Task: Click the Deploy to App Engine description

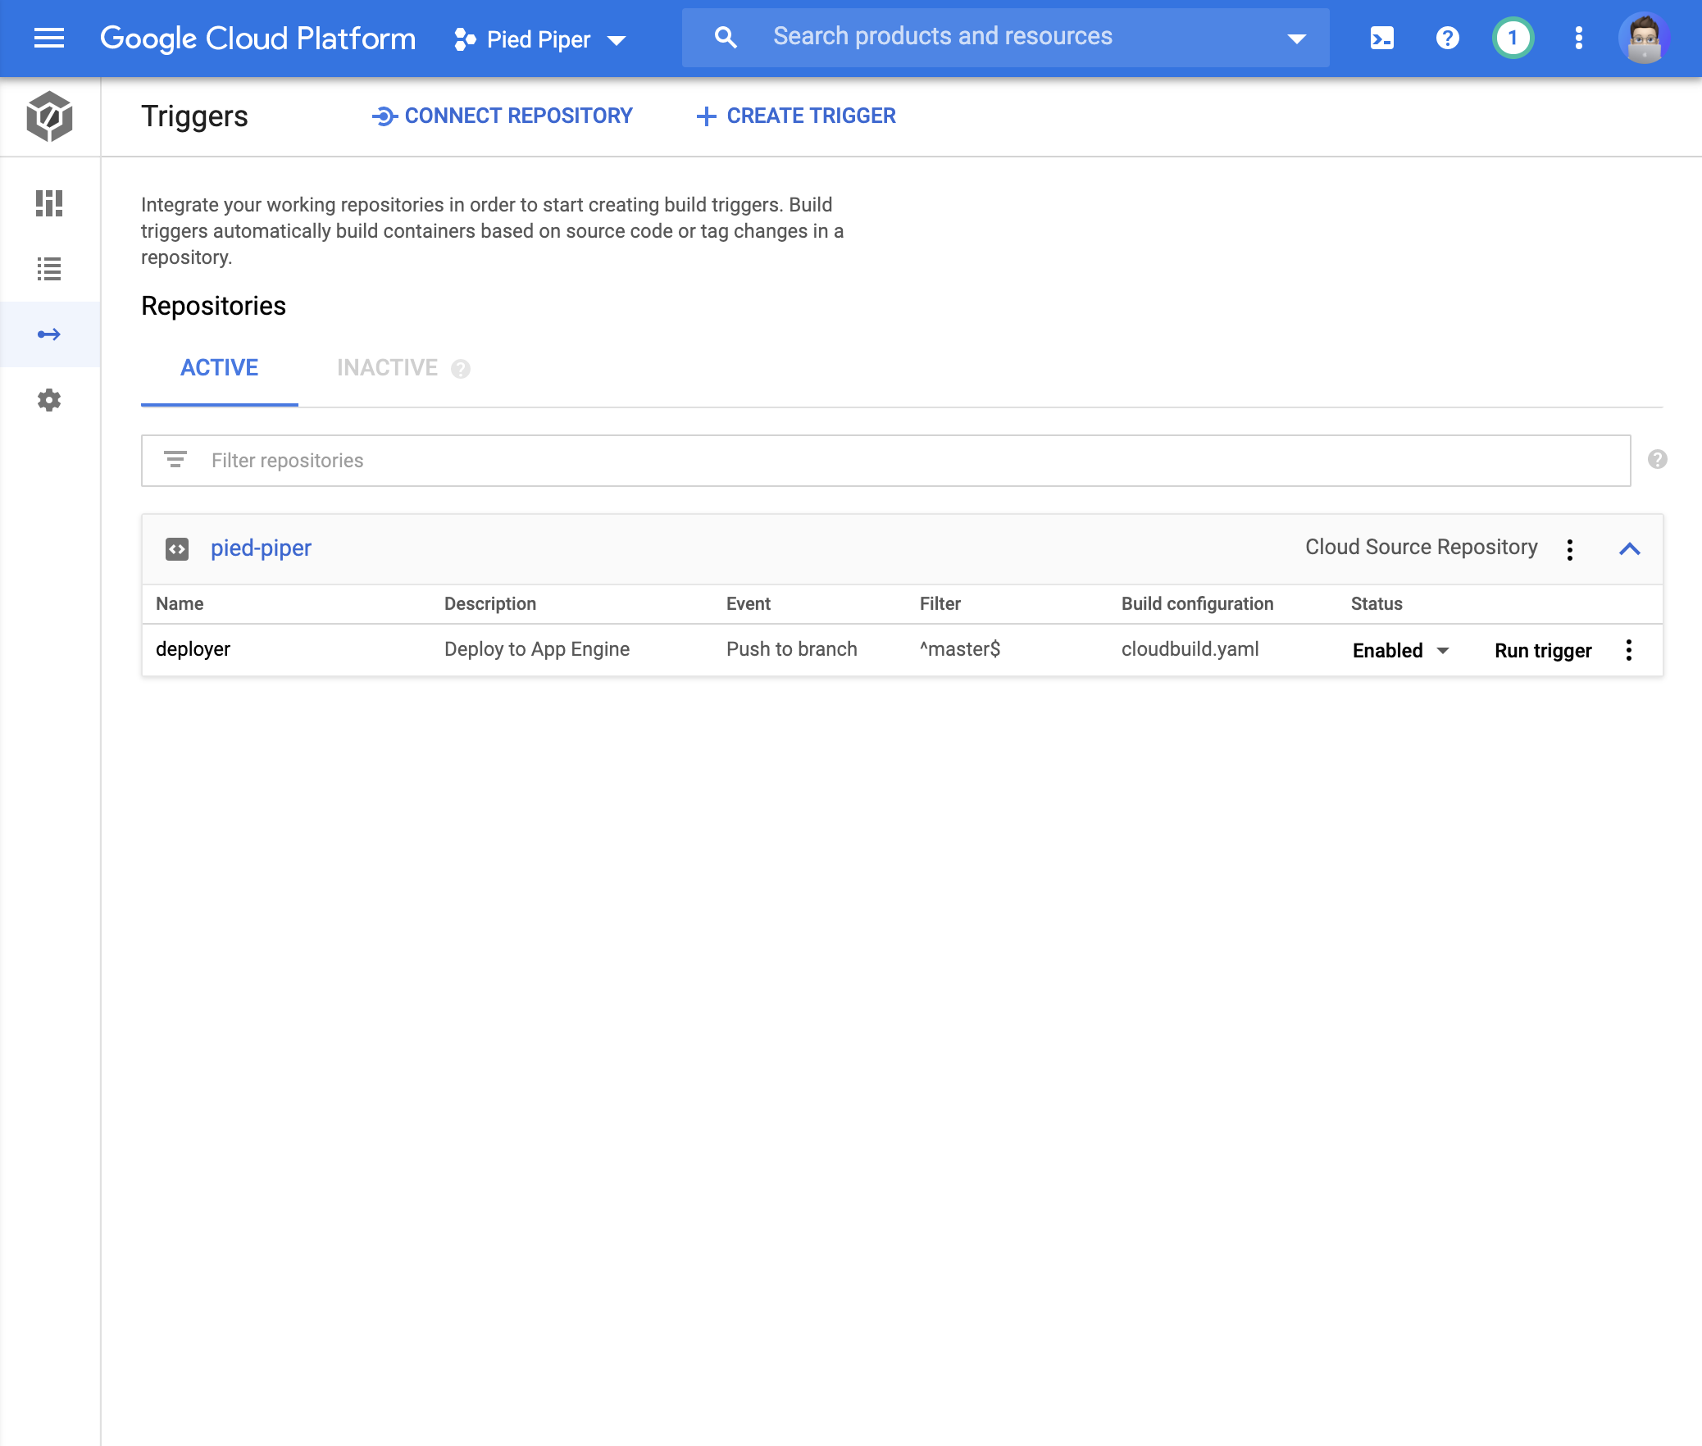Action: [x=537, y=649]
